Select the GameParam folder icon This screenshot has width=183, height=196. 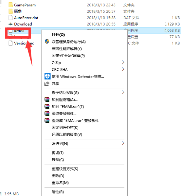pos(10,5)
